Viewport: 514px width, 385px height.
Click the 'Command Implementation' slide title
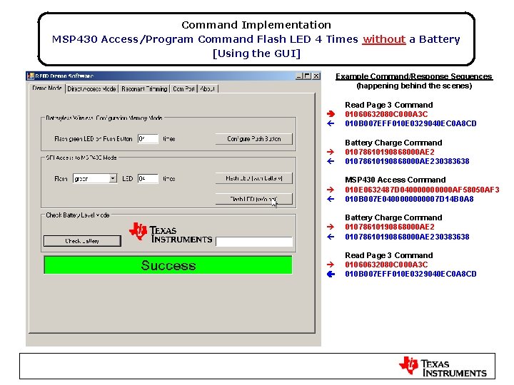(x=256, y=25)
